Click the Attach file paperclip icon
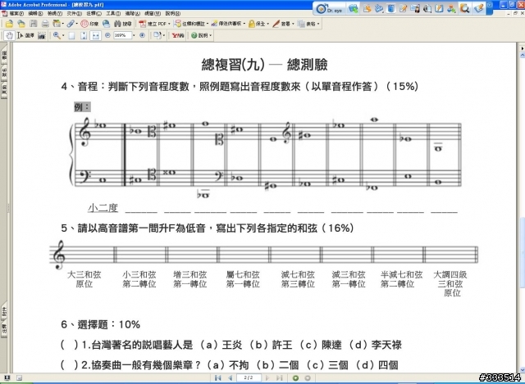This screenshot has width=525, height=384. pyautogui.click(x=71, y=24)
